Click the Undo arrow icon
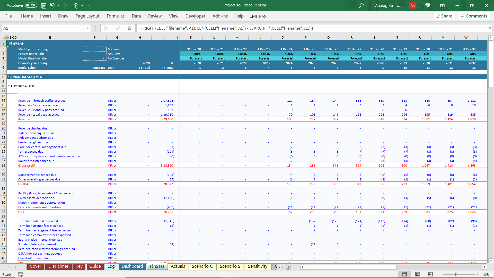Viewport: 494px width, 278px height. (52, 5)
